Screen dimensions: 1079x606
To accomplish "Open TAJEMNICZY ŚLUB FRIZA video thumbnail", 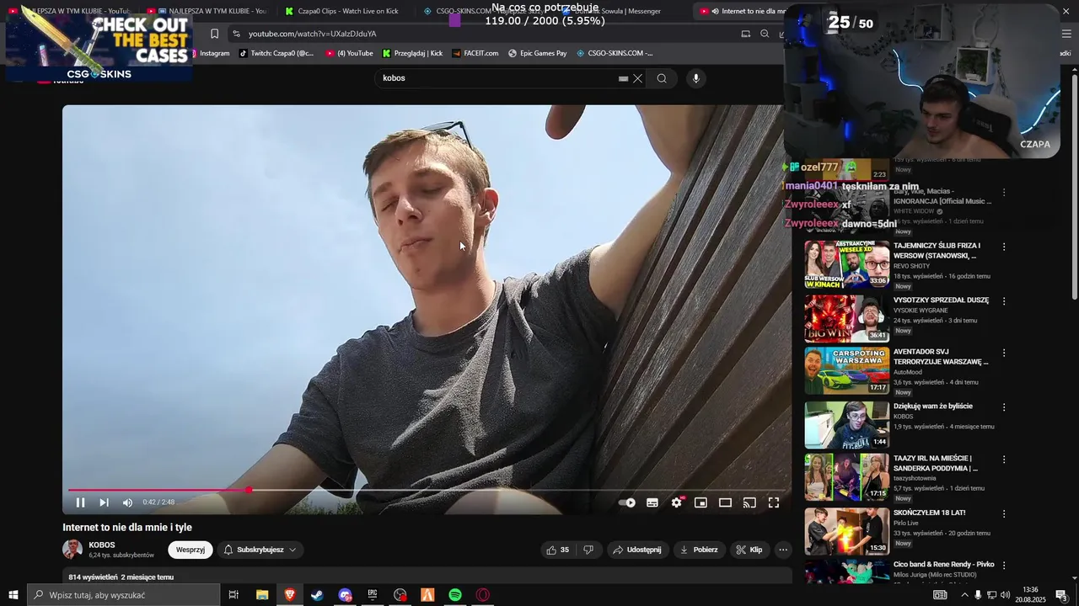I will pos(846,264).
